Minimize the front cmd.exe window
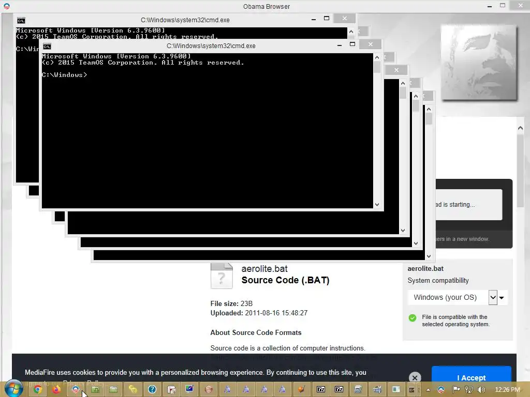 pyautogui.click(x=340, y=45)
